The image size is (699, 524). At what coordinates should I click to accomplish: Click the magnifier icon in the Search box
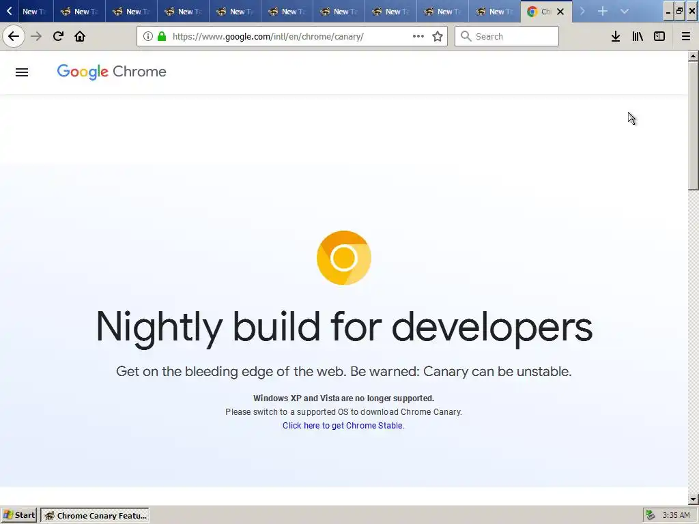pos(466,36)
